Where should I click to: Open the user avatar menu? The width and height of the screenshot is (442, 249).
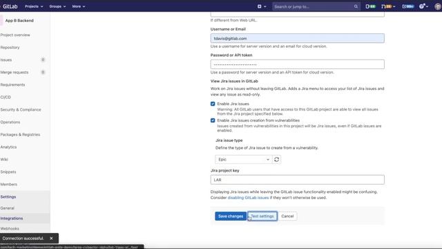click(438, 6)
